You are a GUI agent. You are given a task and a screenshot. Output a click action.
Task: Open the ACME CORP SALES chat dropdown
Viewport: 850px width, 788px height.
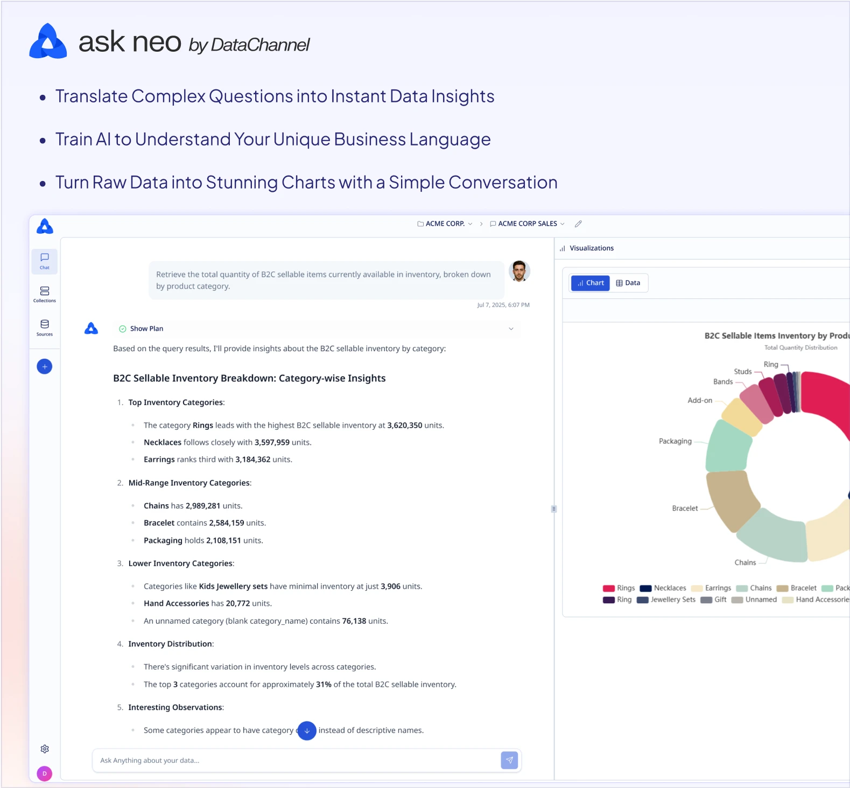(528, 224)
